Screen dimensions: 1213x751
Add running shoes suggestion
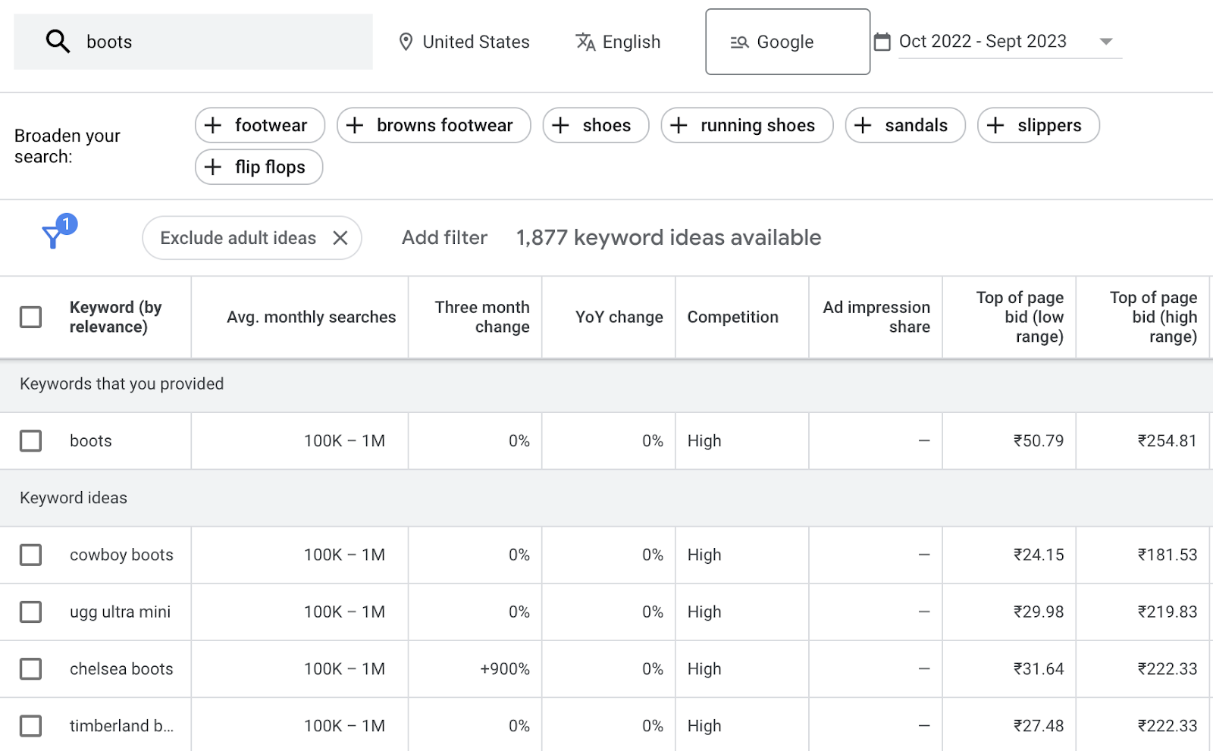[x=747, y=125]
